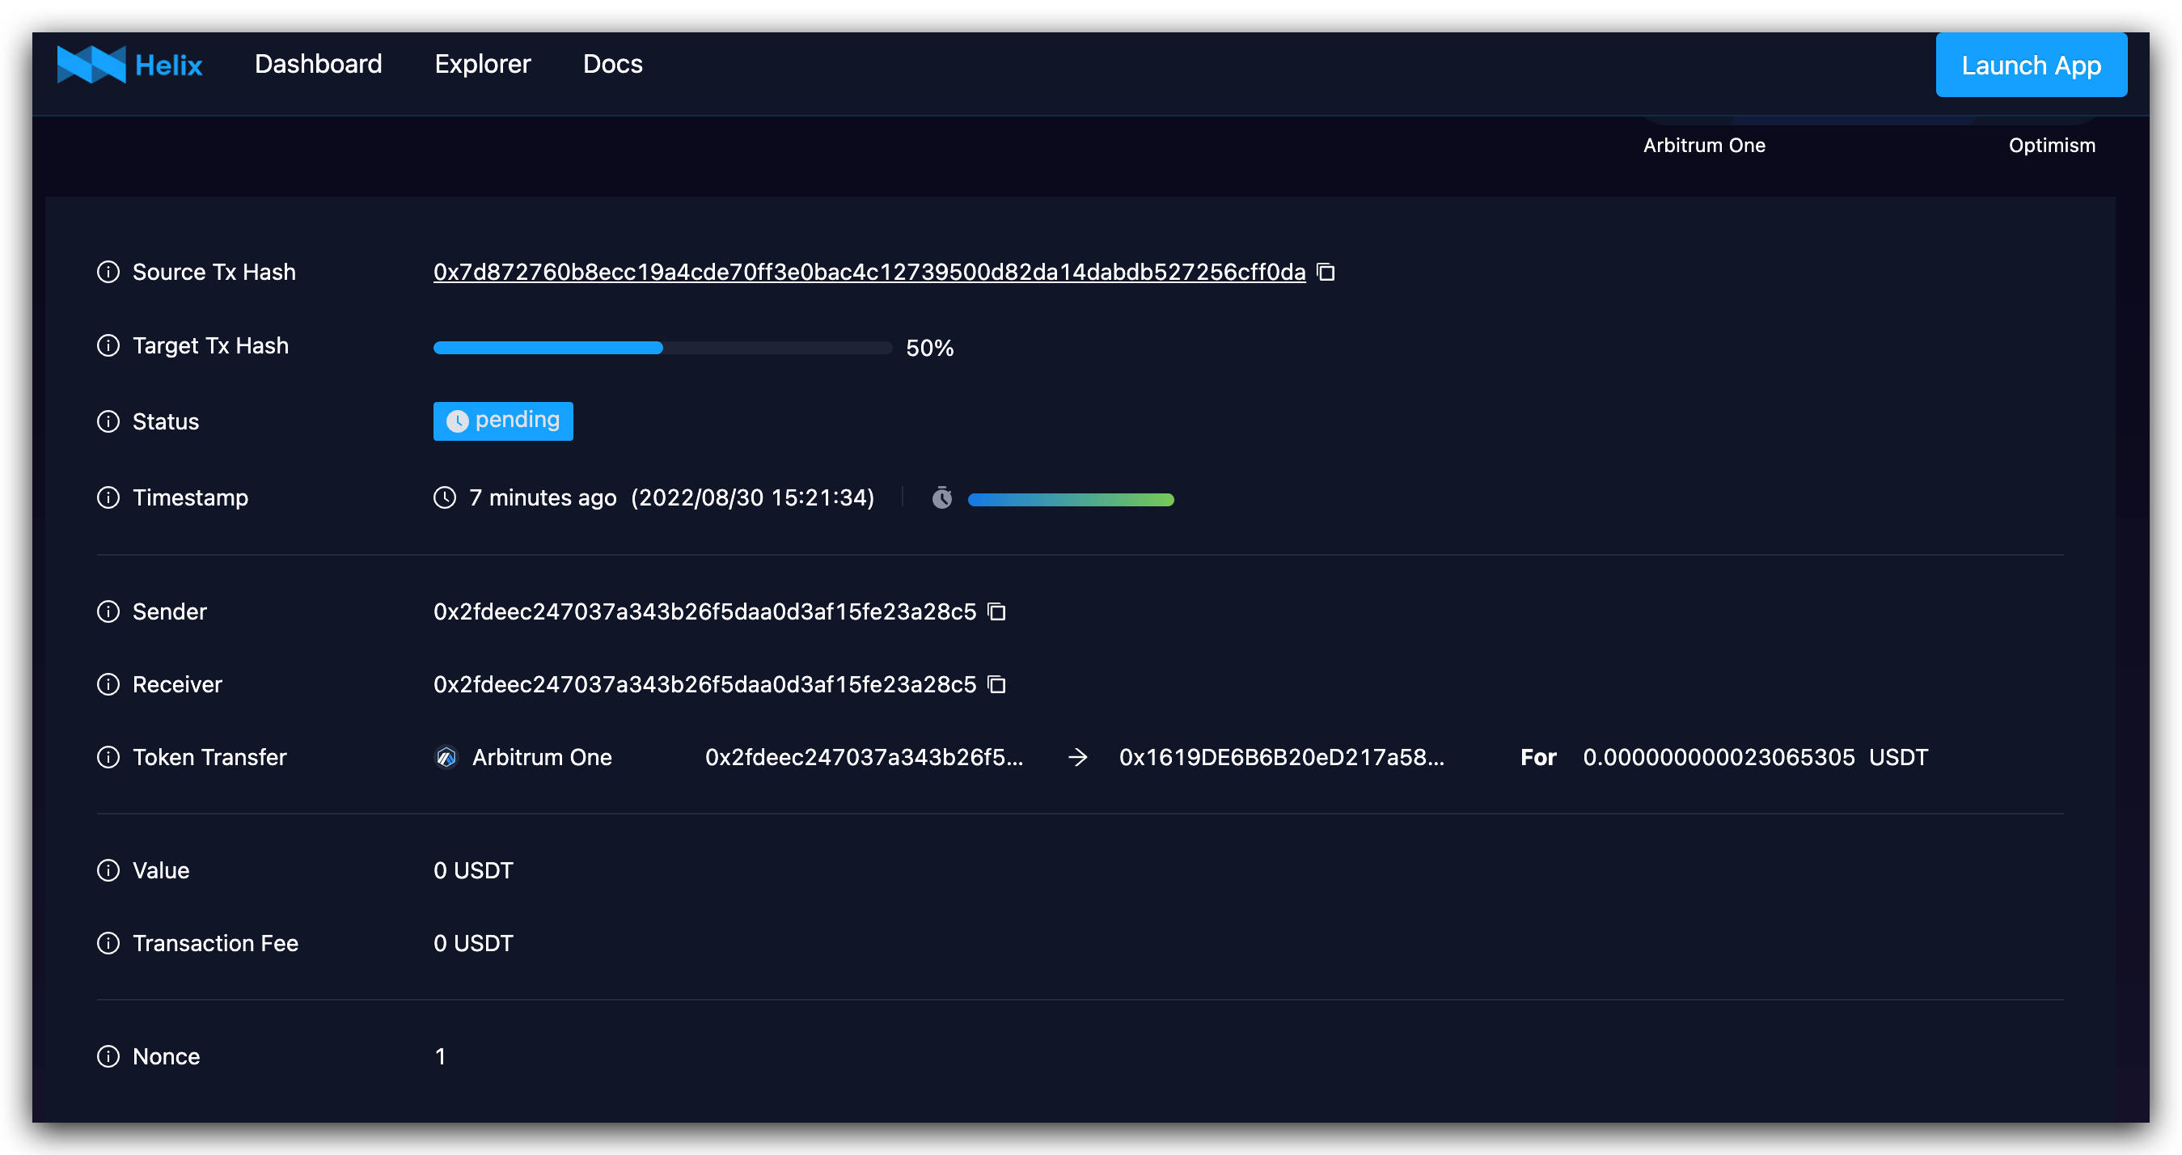2182x1155 pixels.
Task: Click the Arbitrum One chain icon in Token Transfer
Action: point(446,757)
